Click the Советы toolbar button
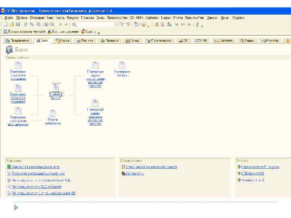Viewport: 291px width, 218px height. [89, 31]
